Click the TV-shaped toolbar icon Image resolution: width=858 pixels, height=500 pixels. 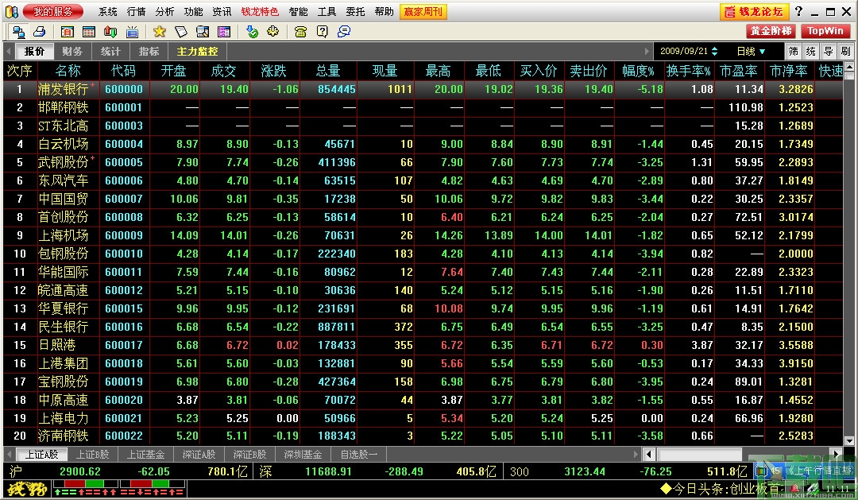(132, 32)
